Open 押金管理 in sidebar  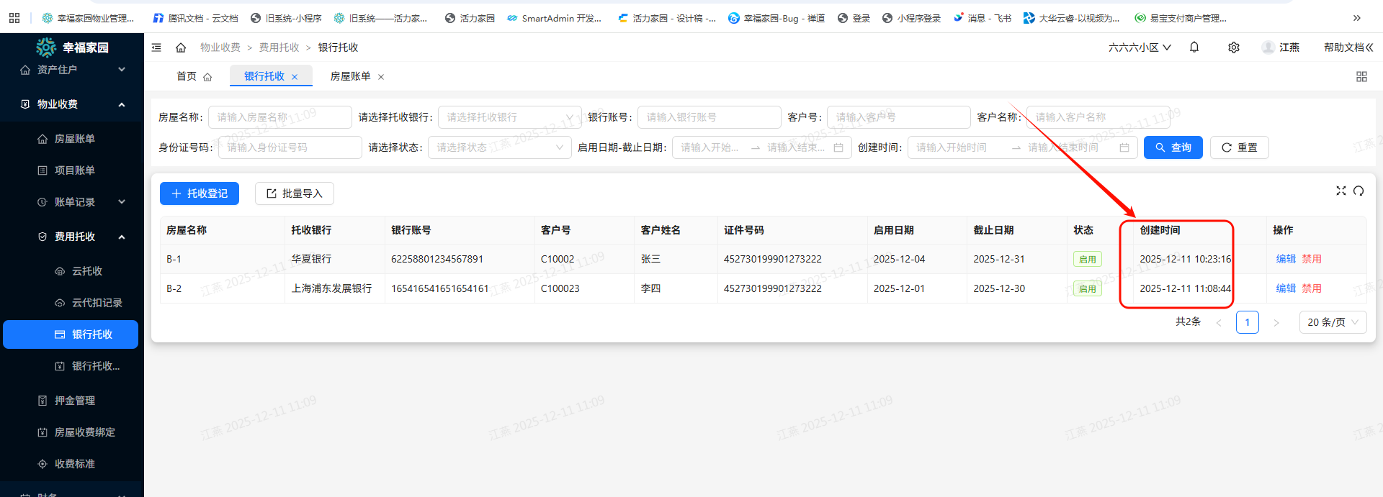(x=72, y=401)
